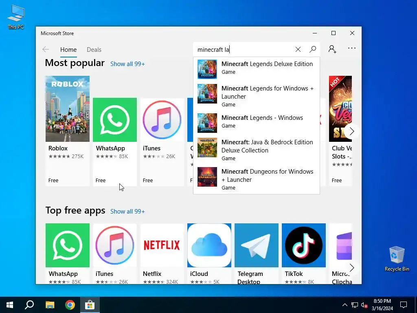Open WhatsApp icon in Top free apps

[x=68, y=245]
